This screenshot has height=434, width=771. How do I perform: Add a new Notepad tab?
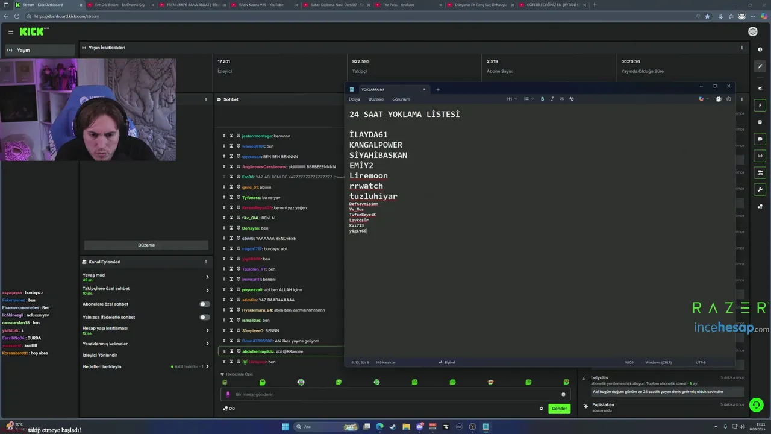point(438,89)
